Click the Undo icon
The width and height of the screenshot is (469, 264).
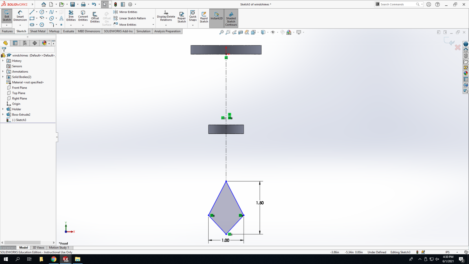pos(94,4)
